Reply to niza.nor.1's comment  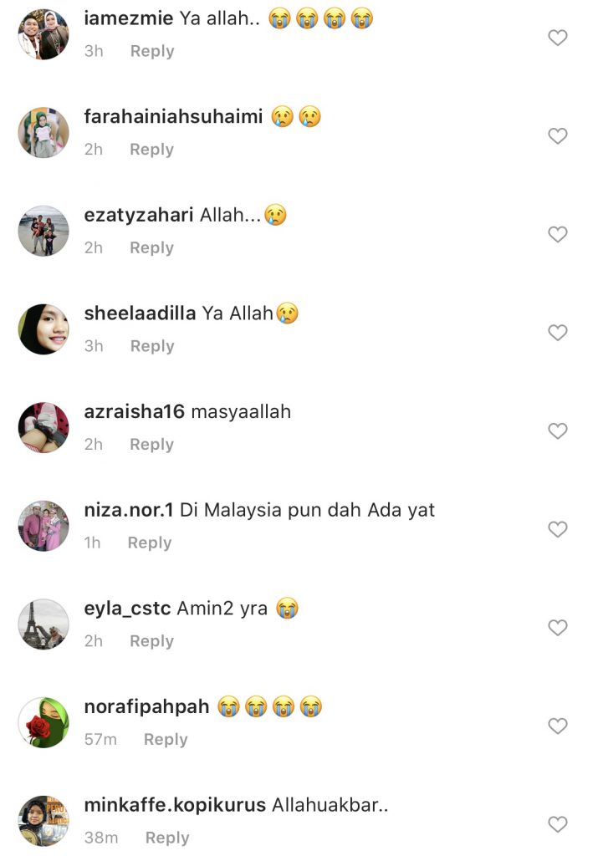[x=149, y=543]
